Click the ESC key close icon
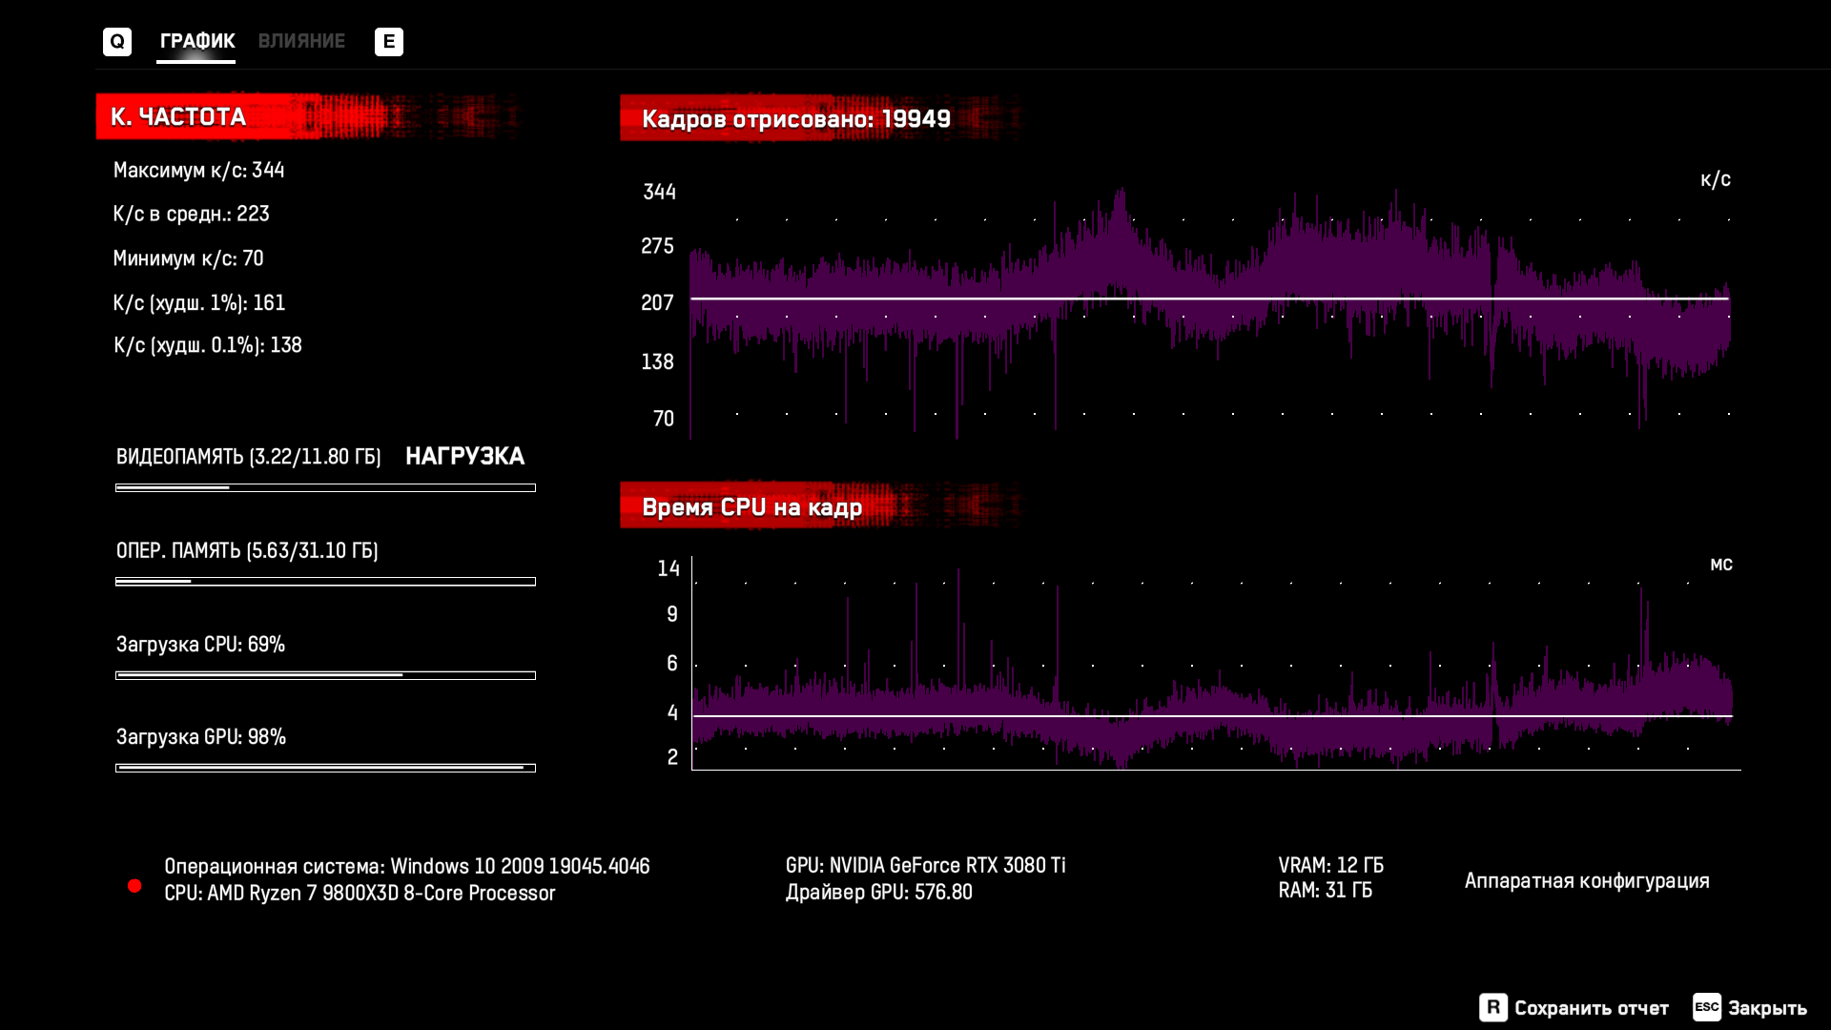Viewport: 1831px width, 1030px height. 1706,1007
